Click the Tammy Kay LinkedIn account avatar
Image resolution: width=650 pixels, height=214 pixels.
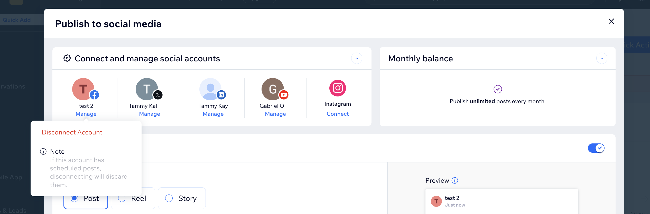click(x=210, y=89)
